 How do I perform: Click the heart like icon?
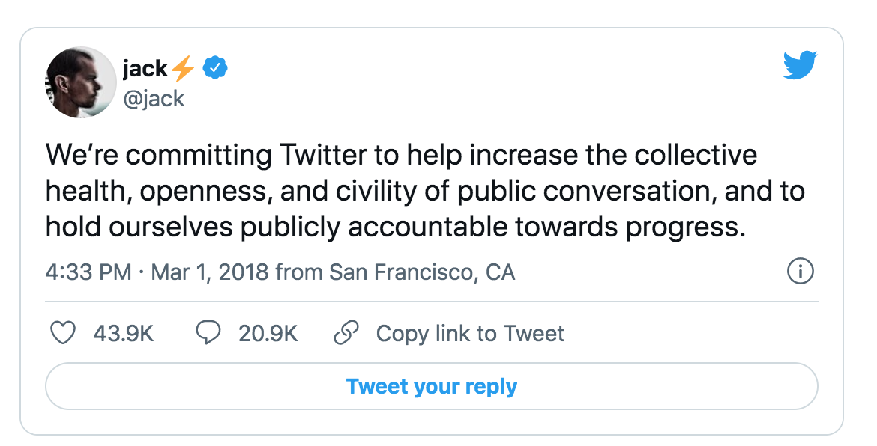(x=63, y=333)
